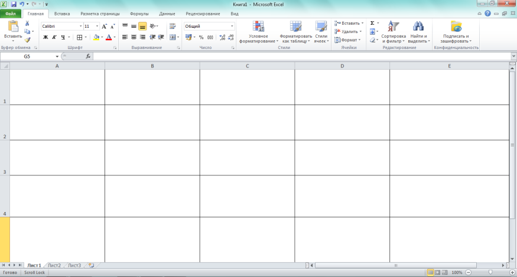Open the Name Box dropdown arrow
Image resolution: width=517 pixels, height=277 pixels.
pyautogui.click(x=57, y=57)
